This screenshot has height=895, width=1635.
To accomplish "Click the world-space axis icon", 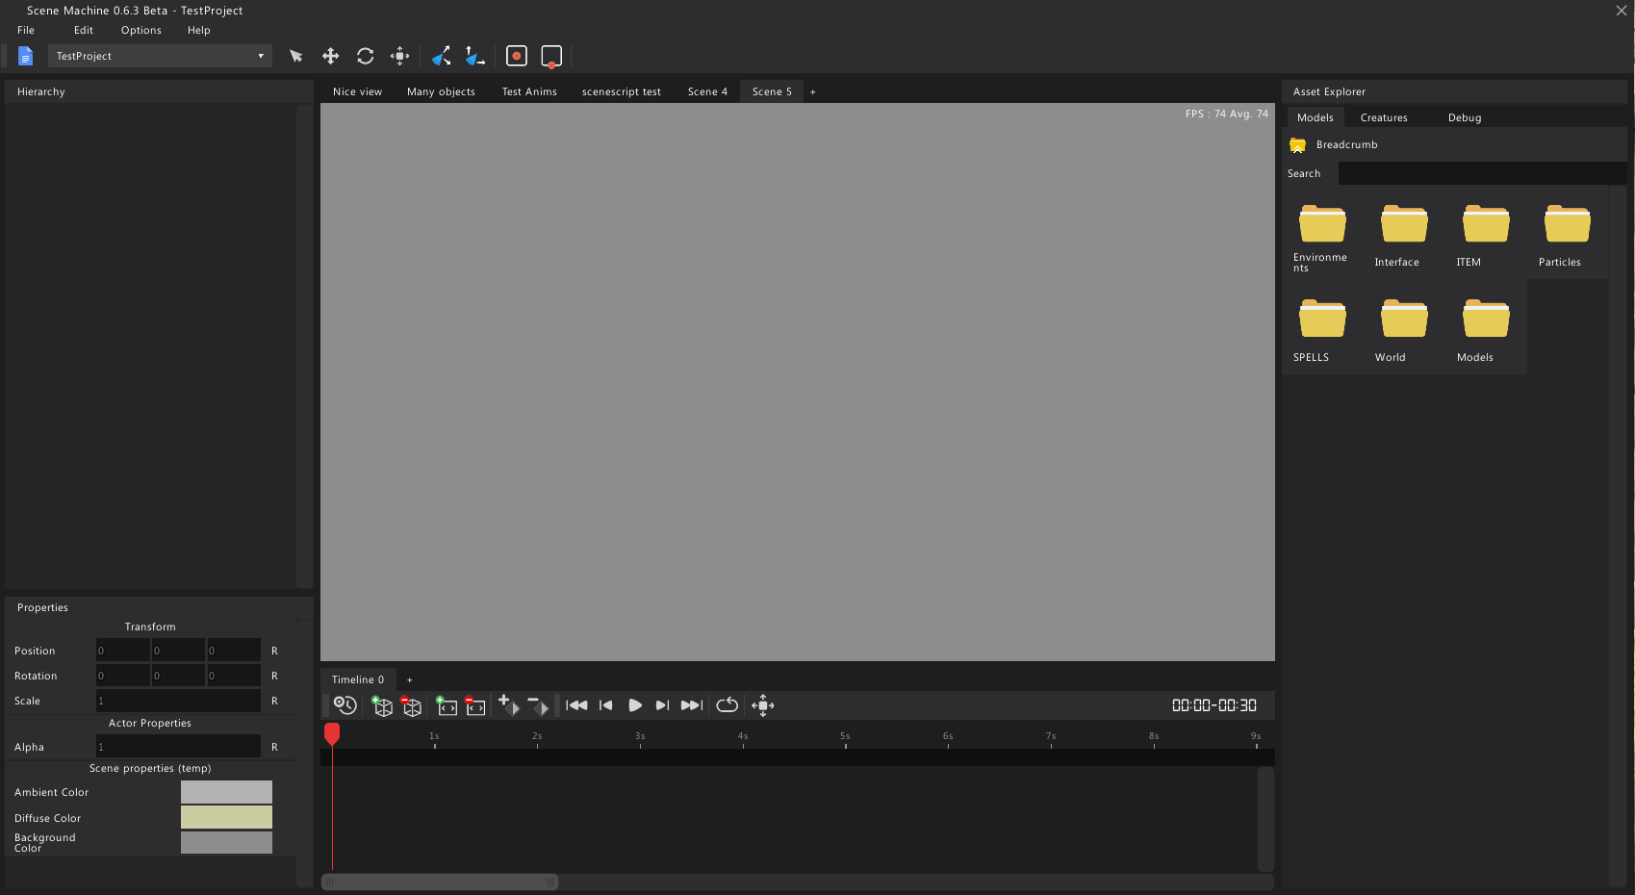I will 474,56.
